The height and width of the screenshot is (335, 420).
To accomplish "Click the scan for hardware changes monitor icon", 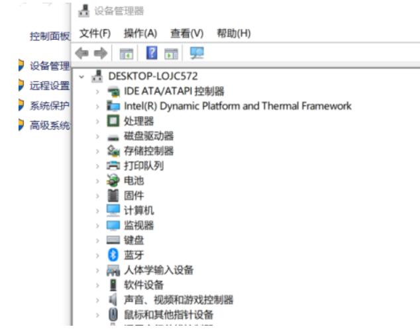I will (x=197, y=54).
